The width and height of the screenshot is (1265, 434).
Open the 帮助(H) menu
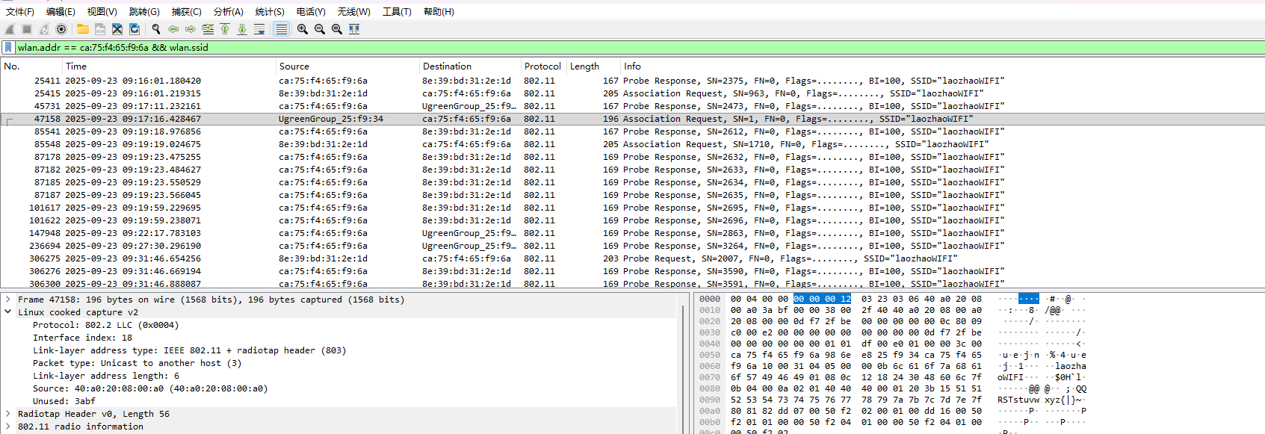coord(439,12)
